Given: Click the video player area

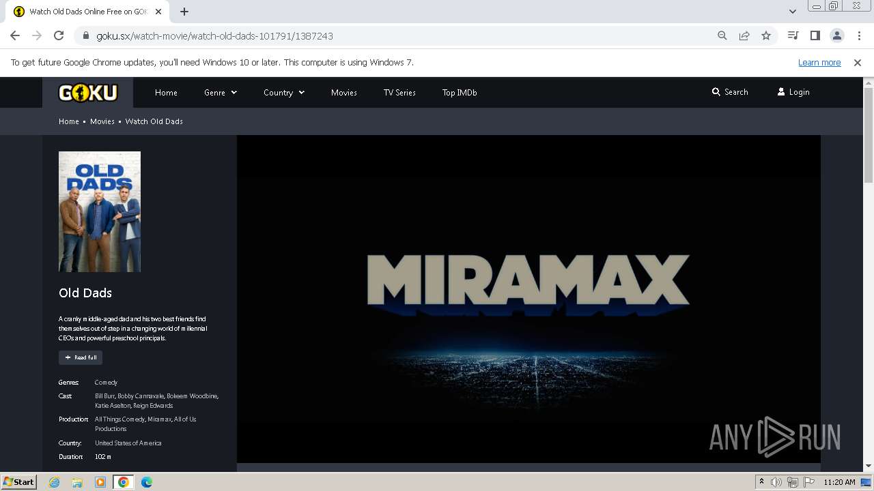Looking at the screenshot, I should point(528,299).
